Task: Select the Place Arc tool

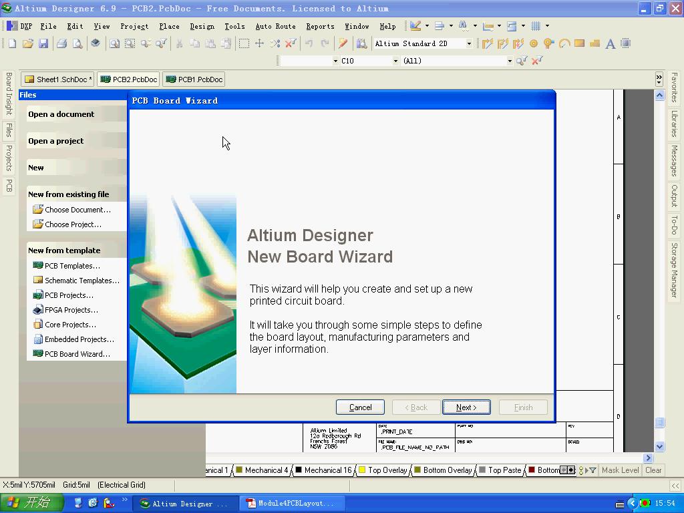Action: [x=564, y=43]
